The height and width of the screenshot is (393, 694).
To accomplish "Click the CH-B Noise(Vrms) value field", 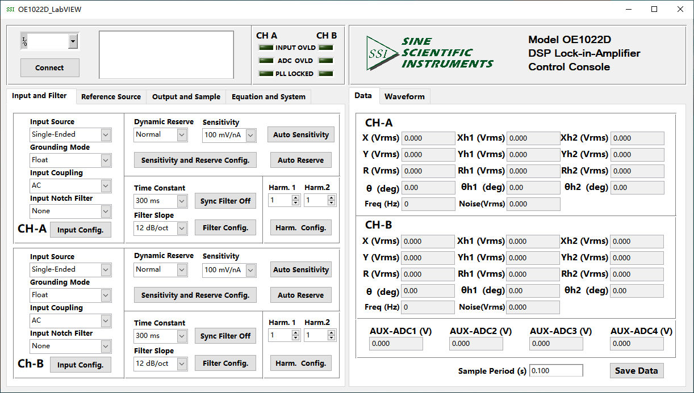I will pos(533,307).
